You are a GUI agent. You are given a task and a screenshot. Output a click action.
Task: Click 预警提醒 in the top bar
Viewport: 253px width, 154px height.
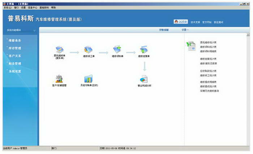(164, 30)
